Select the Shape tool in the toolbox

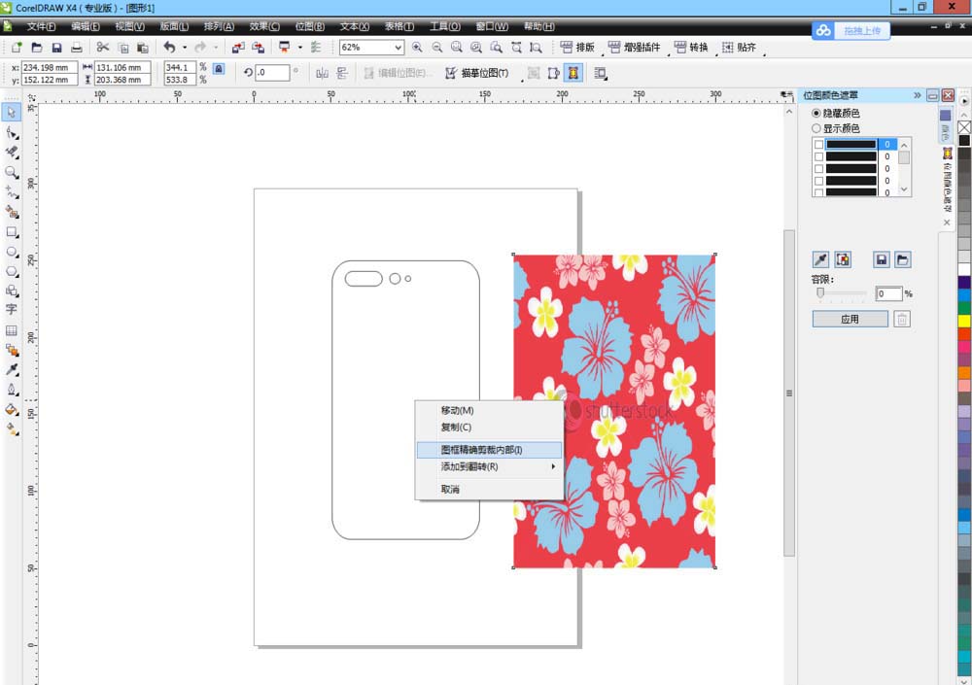point(12,133)
